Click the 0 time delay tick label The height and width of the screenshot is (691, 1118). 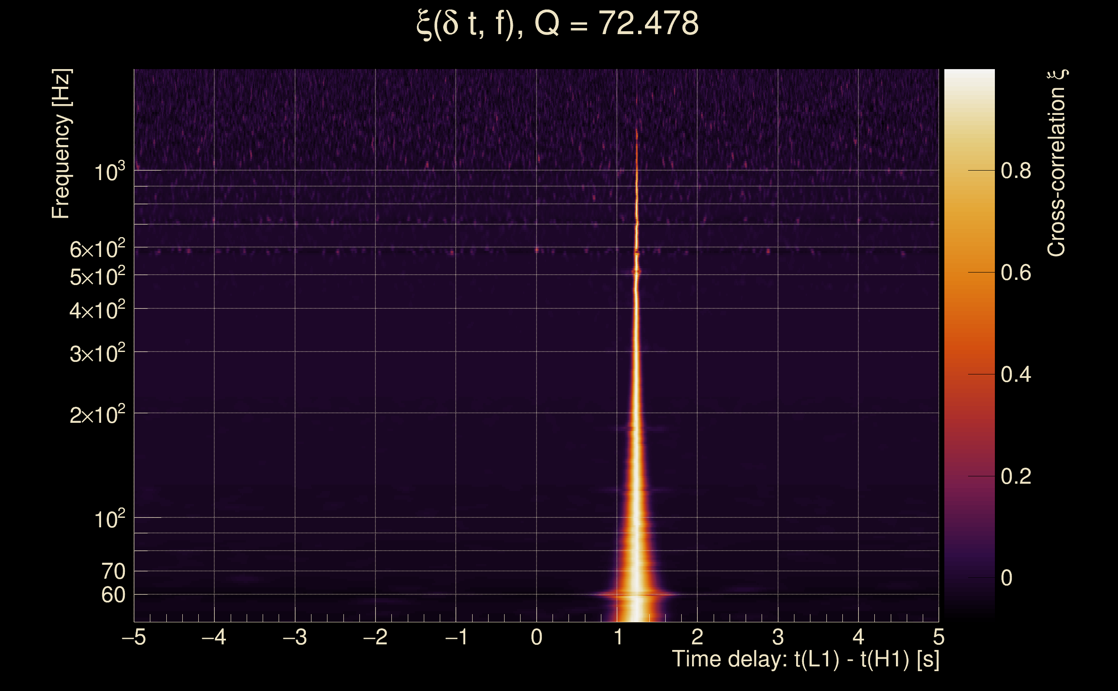(x=537, y=637)
